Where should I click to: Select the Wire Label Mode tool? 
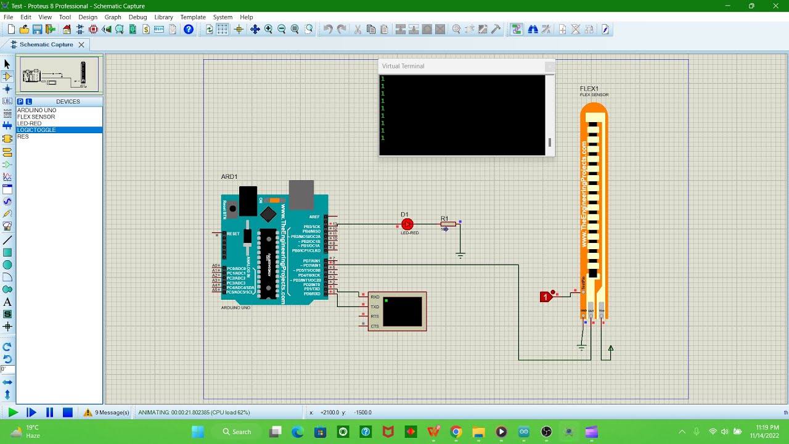[x=7, y=101]
